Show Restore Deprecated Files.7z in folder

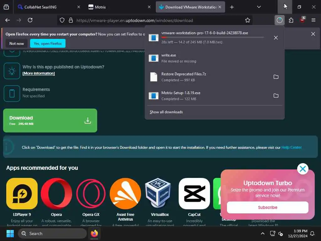276,77
